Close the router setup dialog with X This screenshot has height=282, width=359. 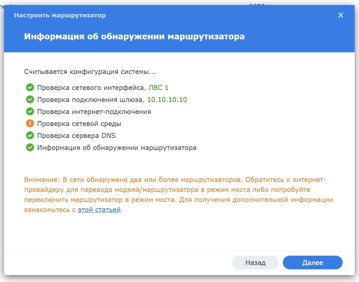pos(341,15)
